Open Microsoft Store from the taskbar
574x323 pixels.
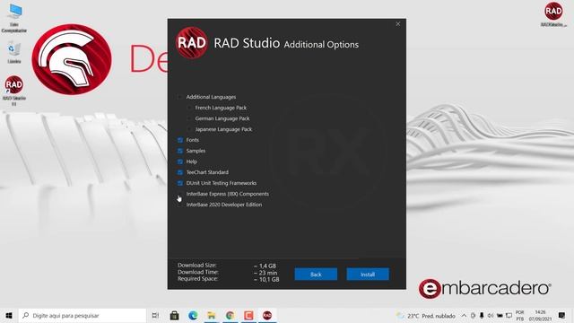(174, 315)
